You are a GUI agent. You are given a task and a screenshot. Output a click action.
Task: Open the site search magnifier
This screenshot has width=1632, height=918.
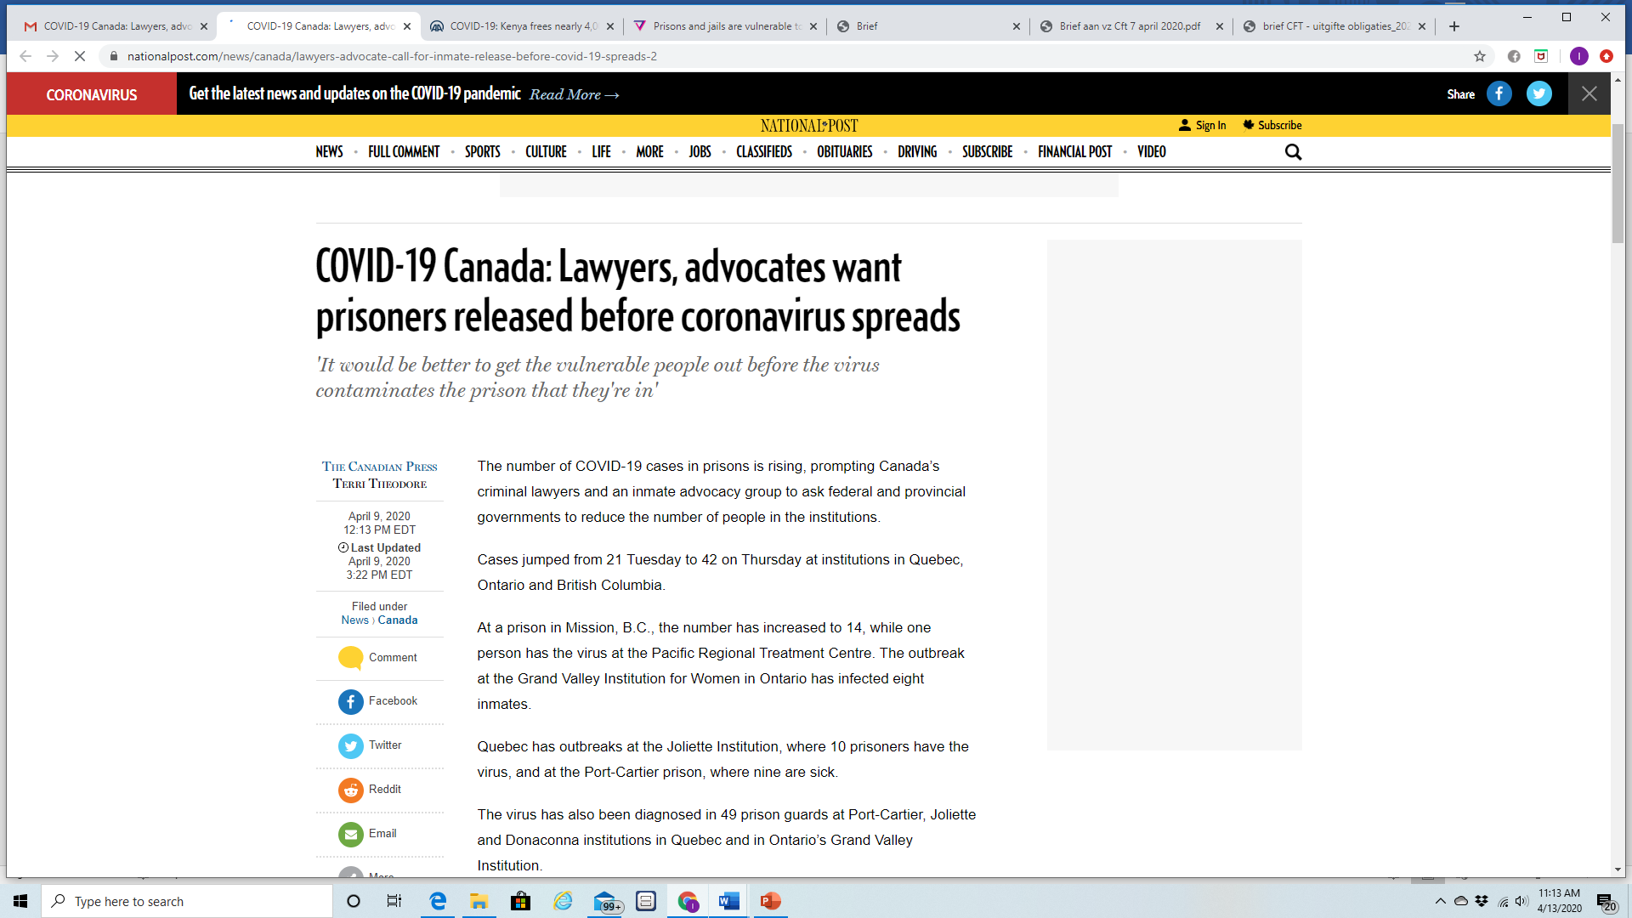point(1293,152)
